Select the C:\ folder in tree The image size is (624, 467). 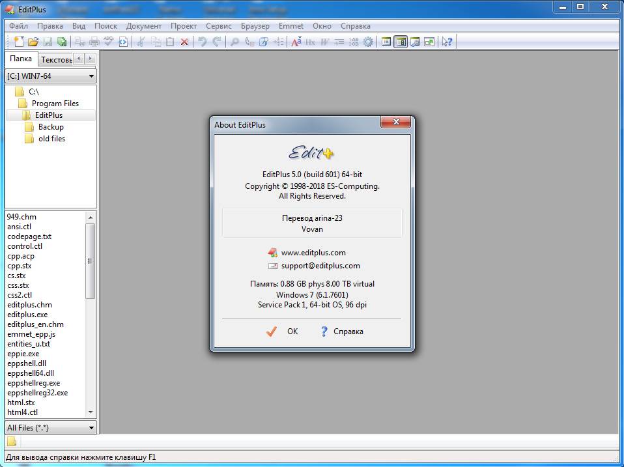34,92
